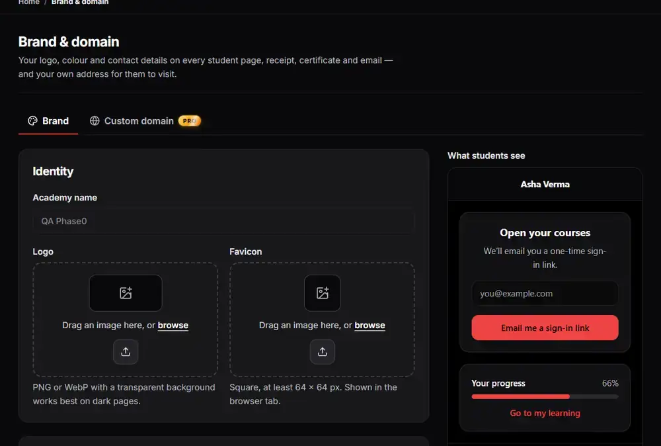This screenshot has height=446, width=661.
Task: Click the upload arrow button in the Logo dropzone
Action: 126,351
